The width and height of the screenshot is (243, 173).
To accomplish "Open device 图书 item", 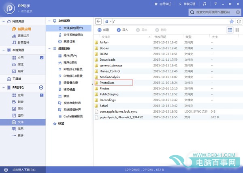I will click(18, 115).
